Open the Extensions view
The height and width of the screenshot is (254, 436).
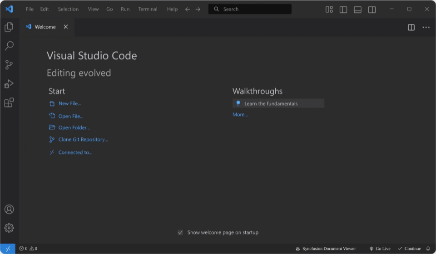tap(9, 103)
